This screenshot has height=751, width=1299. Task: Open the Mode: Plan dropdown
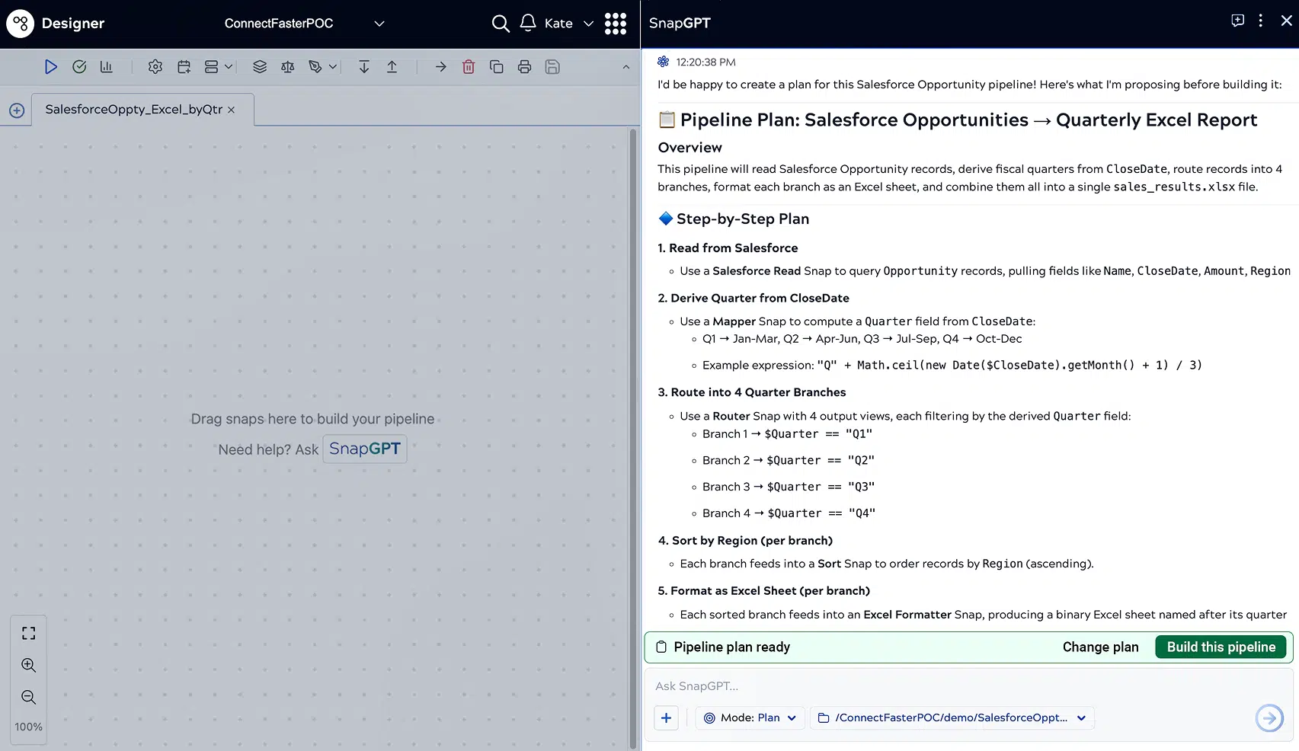(750, 718)
